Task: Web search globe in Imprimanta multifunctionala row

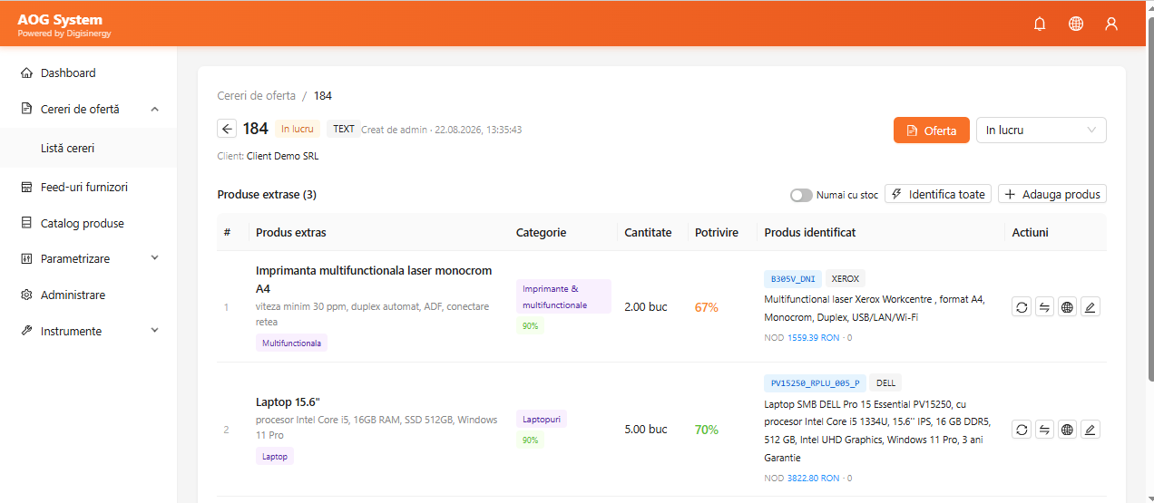Action: tap(1068, 307)
